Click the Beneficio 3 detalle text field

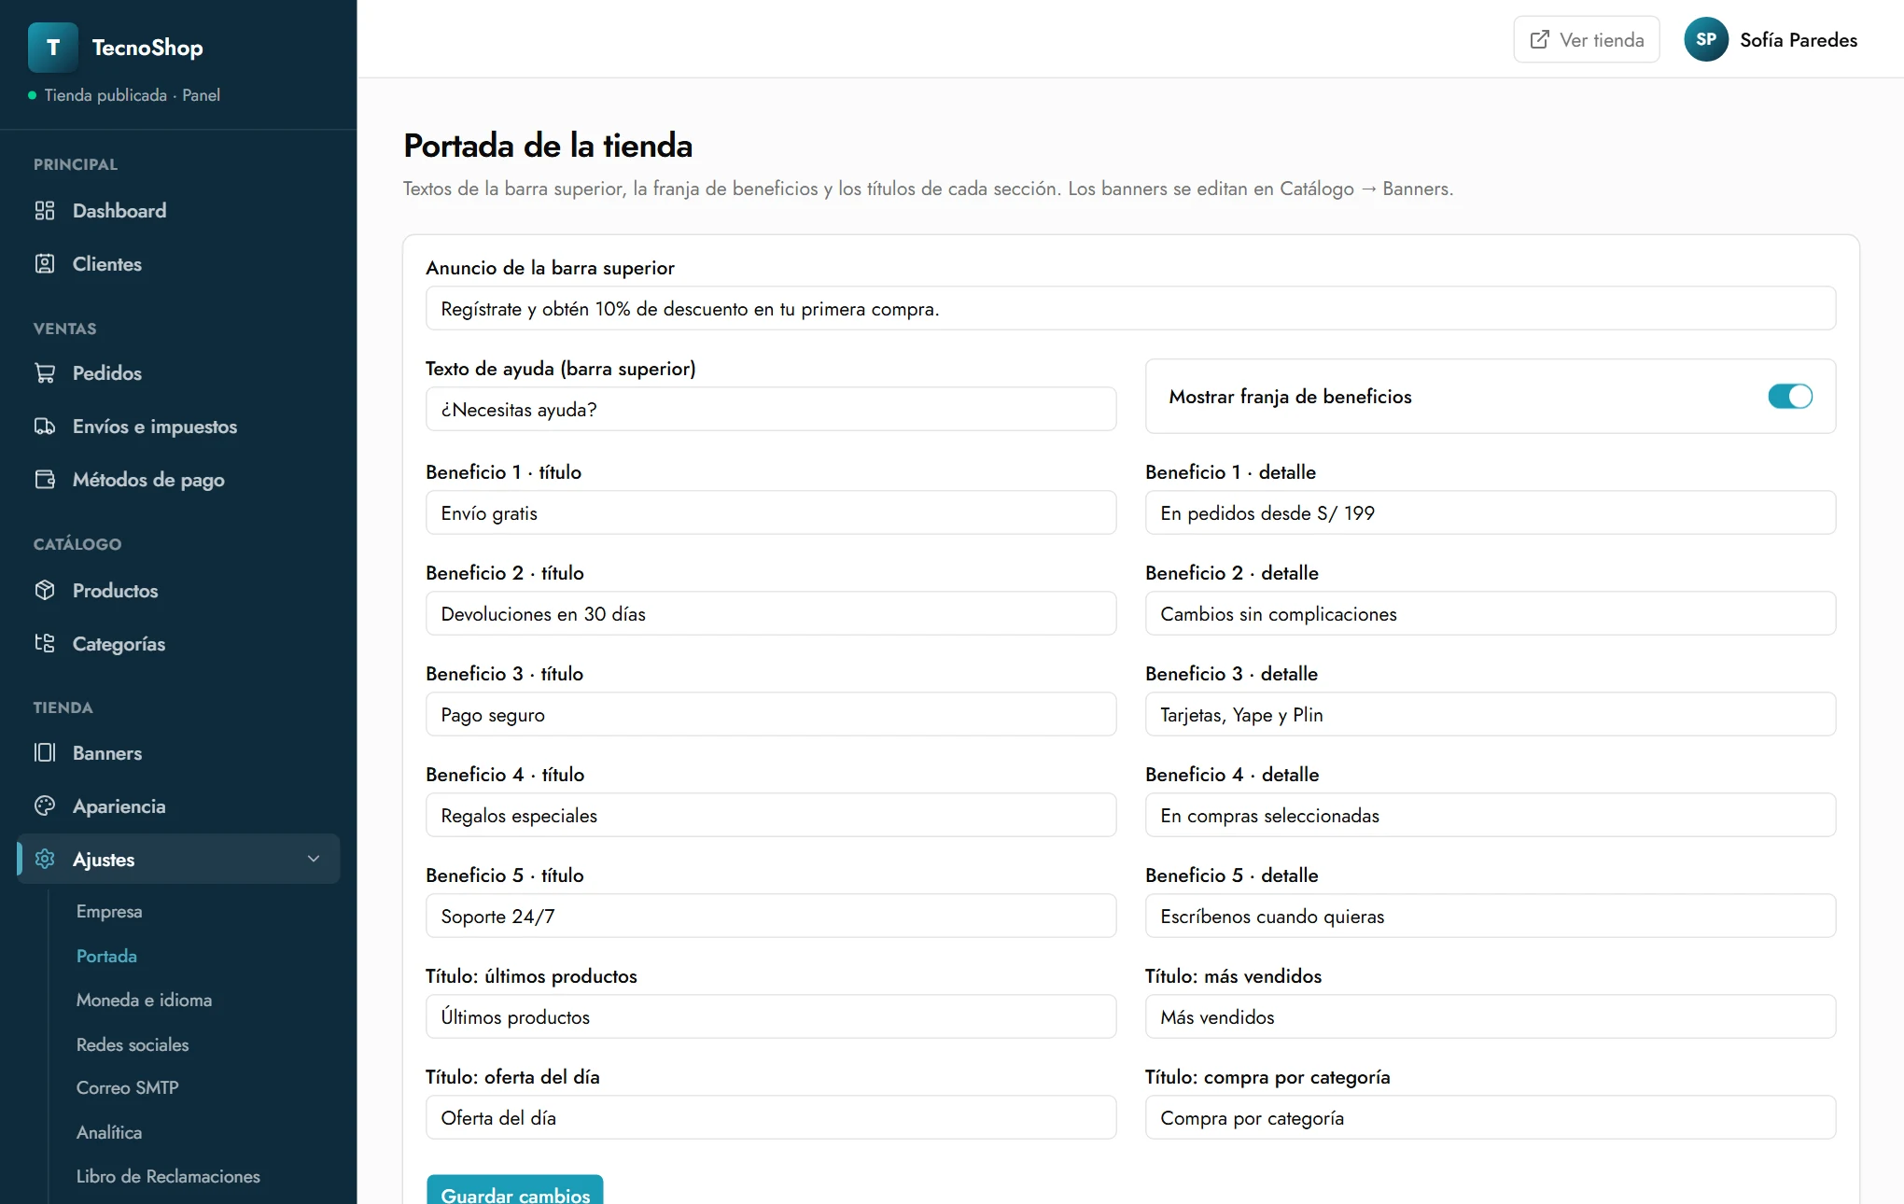(x=1491, y=715)
